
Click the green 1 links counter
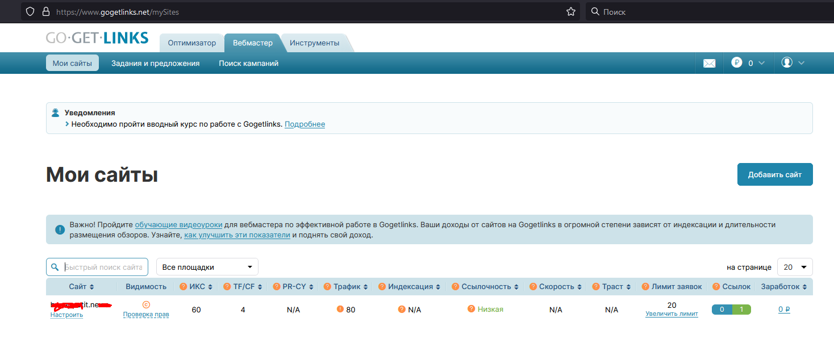click(x=741, y=310)
